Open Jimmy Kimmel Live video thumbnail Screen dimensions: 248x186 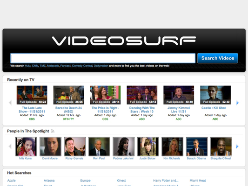point(179,95)
